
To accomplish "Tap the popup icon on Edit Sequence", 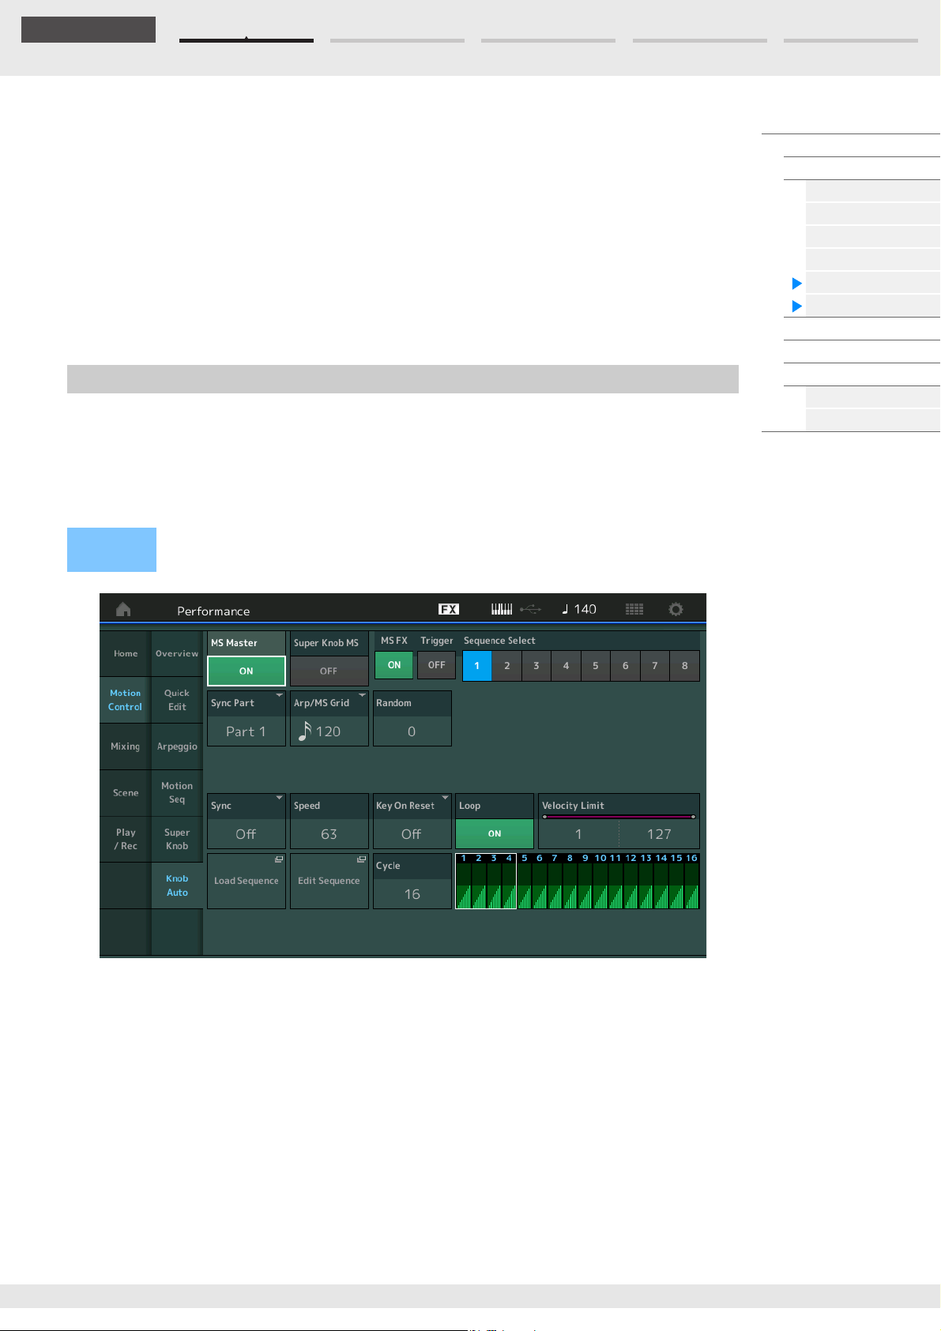I will coord(361,859).
